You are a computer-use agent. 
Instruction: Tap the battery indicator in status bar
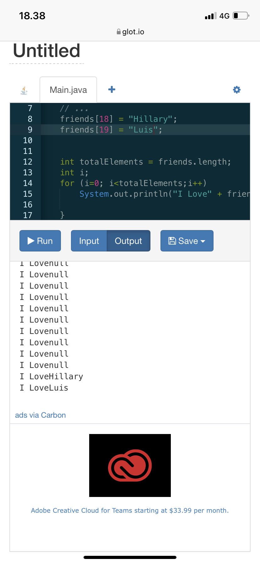point(241,16)
